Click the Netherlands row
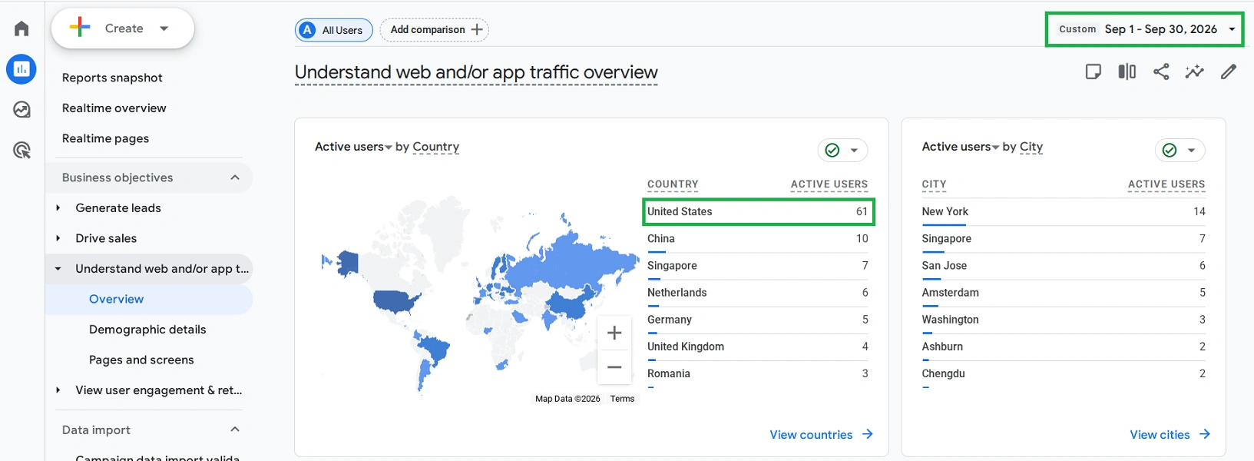The image size is (1254, 461). [758, 293]
